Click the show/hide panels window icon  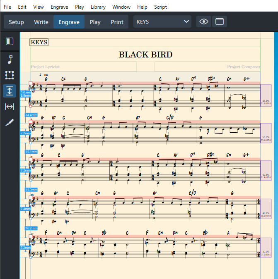[220, 22]
